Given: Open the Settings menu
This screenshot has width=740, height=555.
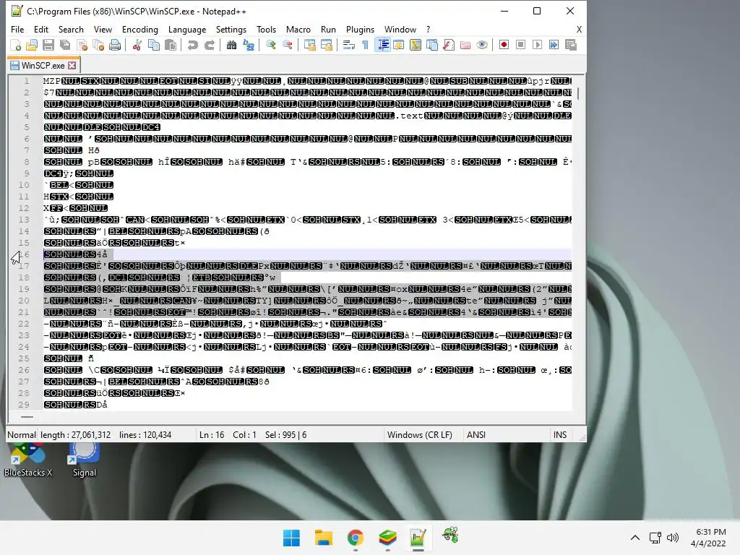Looking at the screenshot, I should click(x=231, y=29).
